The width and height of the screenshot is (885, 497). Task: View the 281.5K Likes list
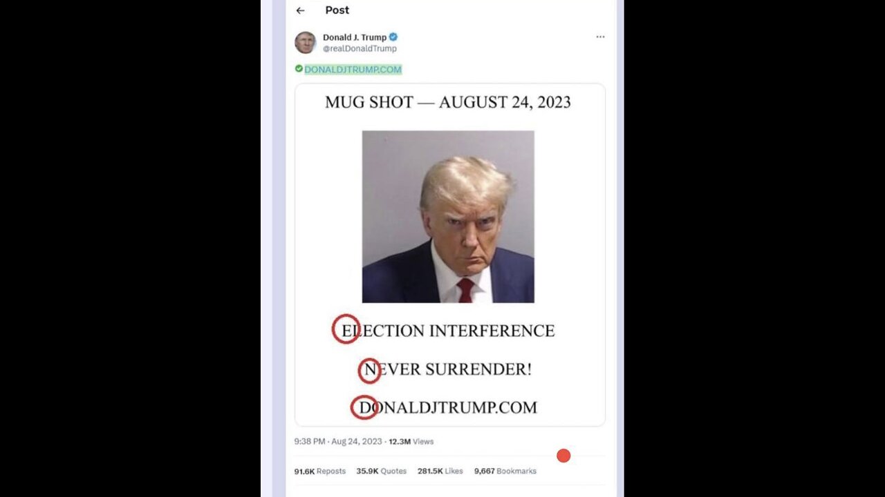click(x=440, y=471)
